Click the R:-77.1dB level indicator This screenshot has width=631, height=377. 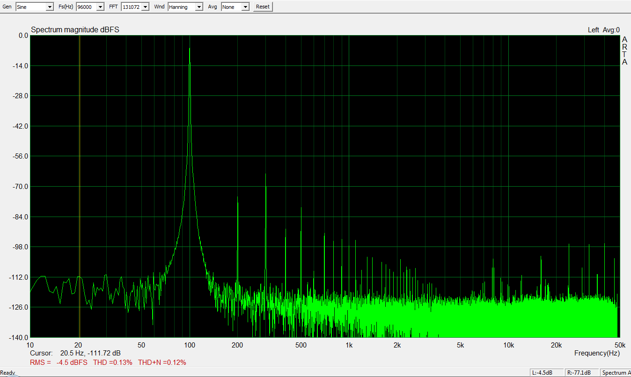tap(581, 373)
